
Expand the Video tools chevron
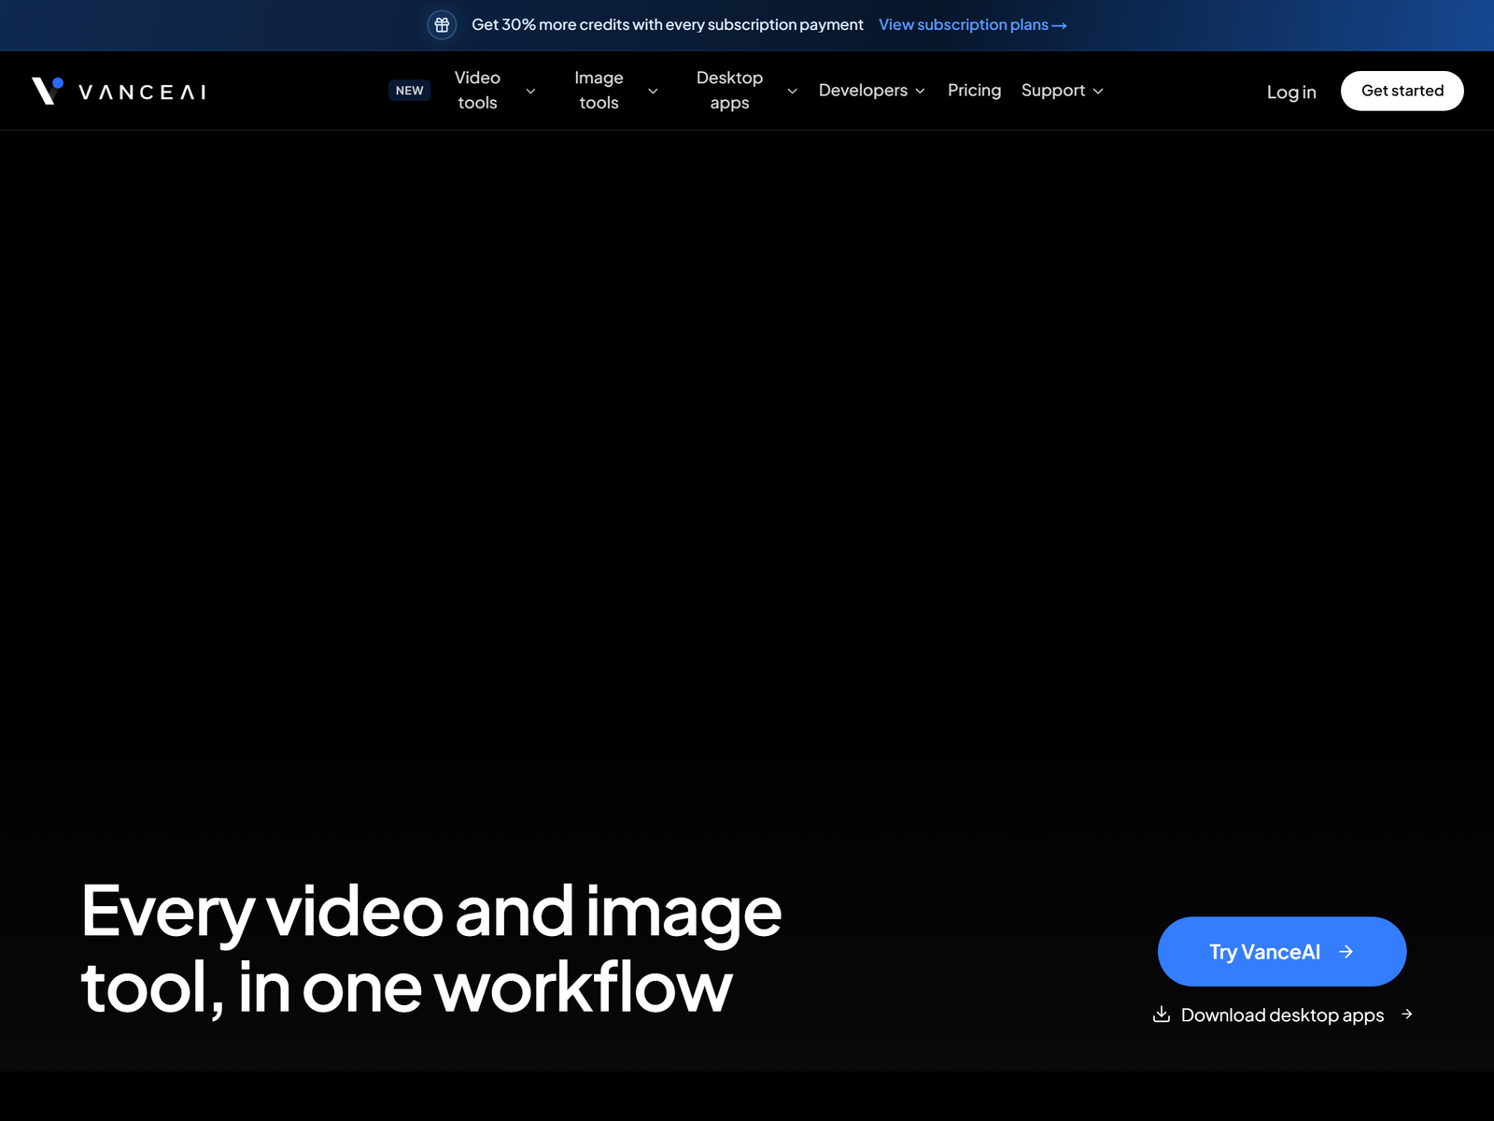click(530, 92)
